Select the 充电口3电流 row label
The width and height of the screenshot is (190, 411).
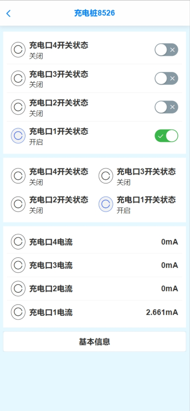[x=51, y=265]
